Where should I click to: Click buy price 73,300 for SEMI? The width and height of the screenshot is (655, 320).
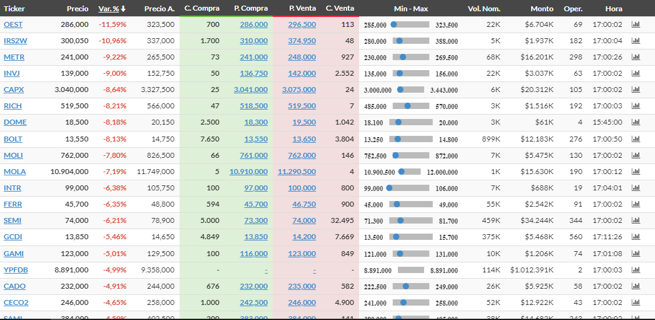[256, 221]
